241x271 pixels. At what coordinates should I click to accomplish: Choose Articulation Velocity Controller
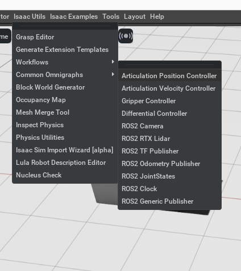click(169, 88)
